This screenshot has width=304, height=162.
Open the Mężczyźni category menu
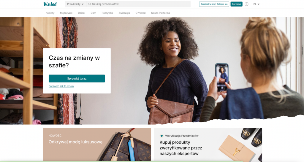pyautogui.click(x=66, y=13)
